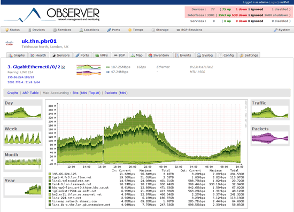Open the Status menu lightbulb icon
Viewport: 294px width, 212px height.
click(7, 30)
